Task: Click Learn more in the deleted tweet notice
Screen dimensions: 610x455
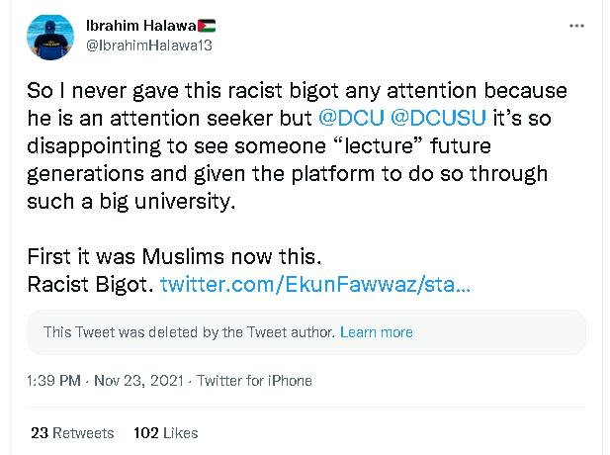Action: click(x=376, y=332)
